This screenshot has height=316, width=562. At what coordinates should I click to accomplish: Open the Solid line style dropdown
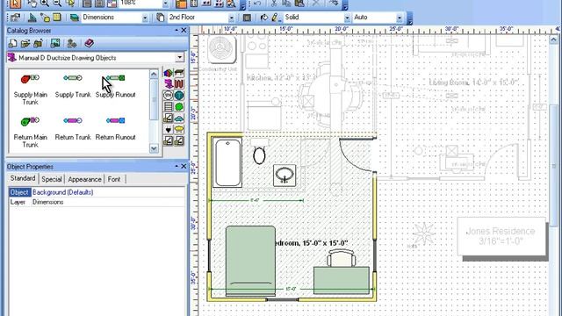pos(347,18)
